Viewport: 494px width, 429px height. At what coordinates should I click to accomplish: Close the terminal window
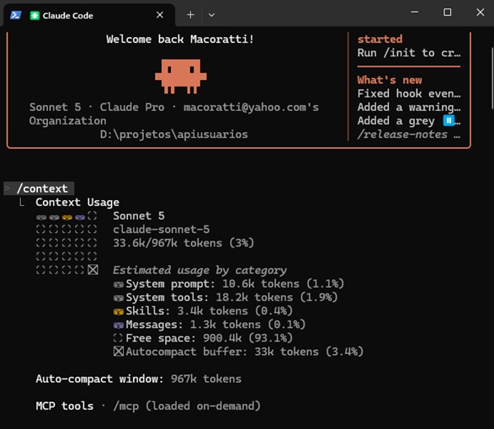pyautogui.click(x=481, y=13)
